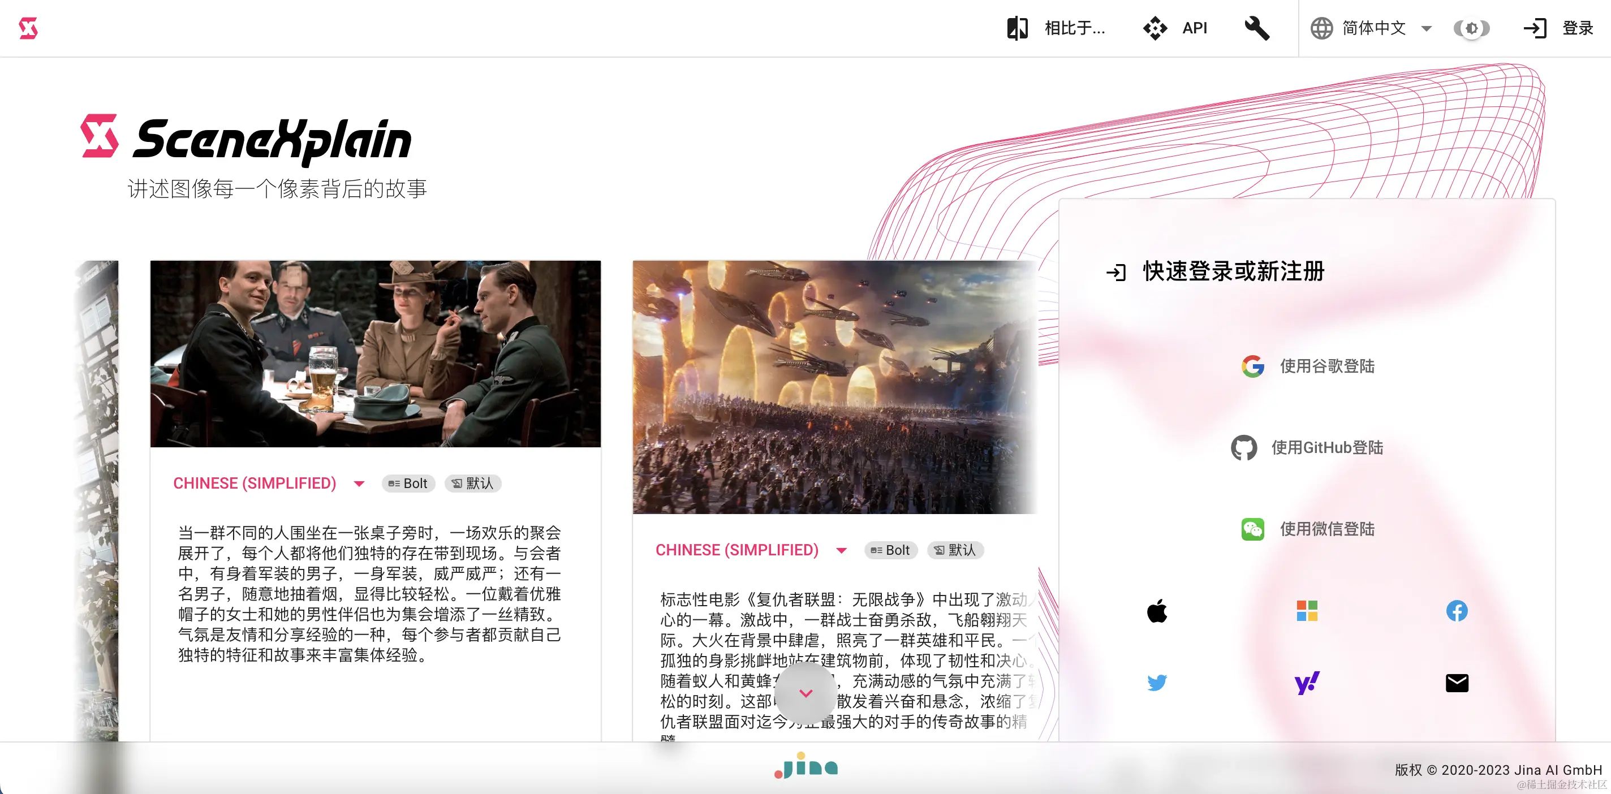Sign in with the Facebook icon
Image resolution: width=1611 pixels, height=794 pixels.
(1457, 611)
